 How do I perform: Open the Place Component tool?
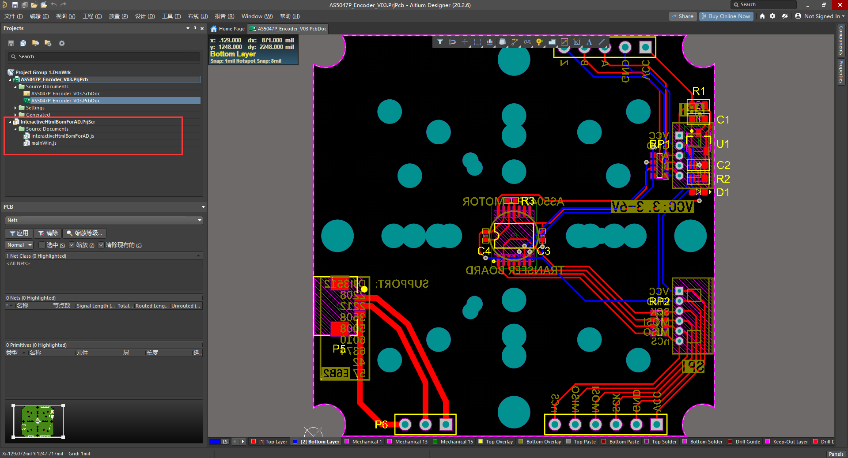[502, 42]
